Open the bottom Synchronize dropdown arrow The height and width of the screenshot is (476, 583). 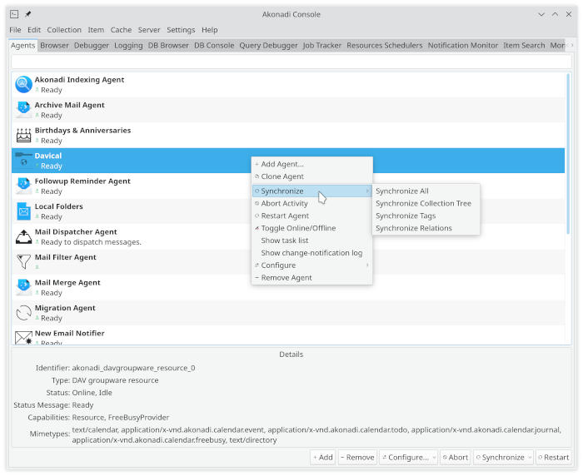(x=531, y=458)
